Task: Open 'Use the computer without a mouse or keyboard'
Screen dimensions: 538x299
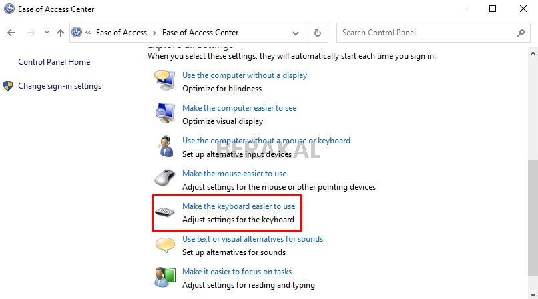Action: pos(266,141)
